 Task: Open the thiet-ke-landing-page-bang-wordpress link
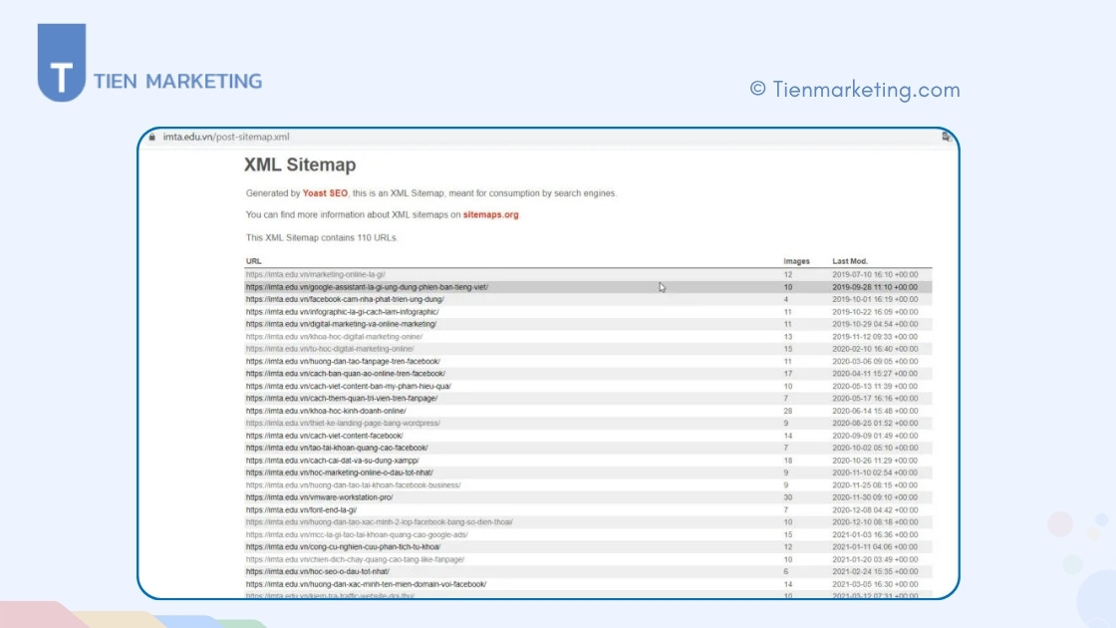coord(343,423)
